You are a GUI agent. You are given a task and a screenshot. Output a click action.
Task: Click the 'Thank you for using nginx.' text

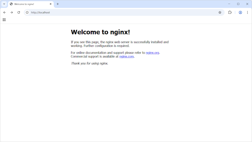[x=90, y=63]
